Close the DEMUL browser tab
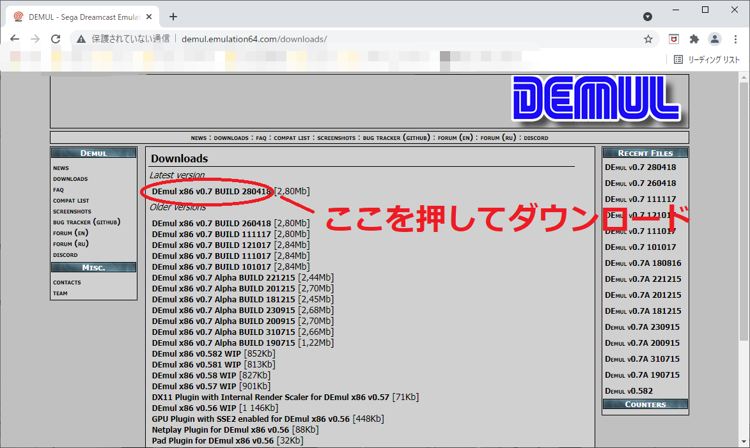 pyautogui.click(x=149, y=17)
